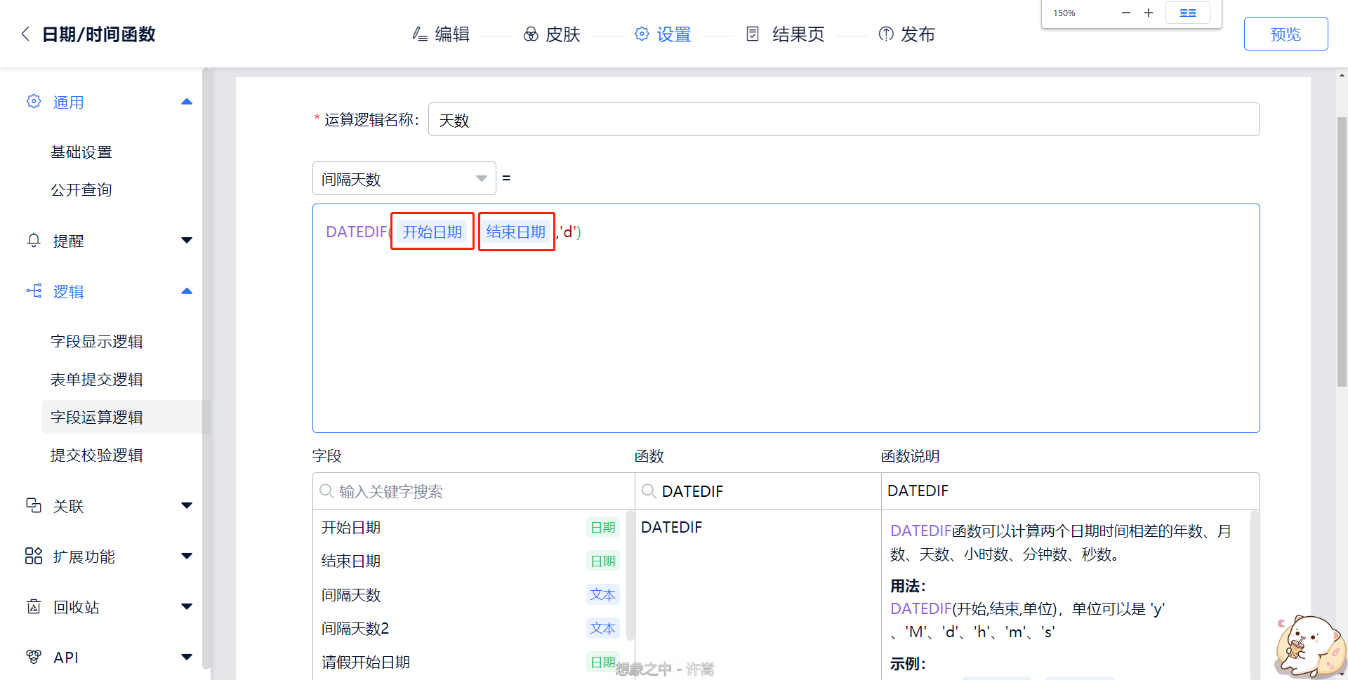The height and width of the screenshot is (680, 1348).
Task: Click the 逻辑 branch icon in sidebar
Action: [34, 291]
